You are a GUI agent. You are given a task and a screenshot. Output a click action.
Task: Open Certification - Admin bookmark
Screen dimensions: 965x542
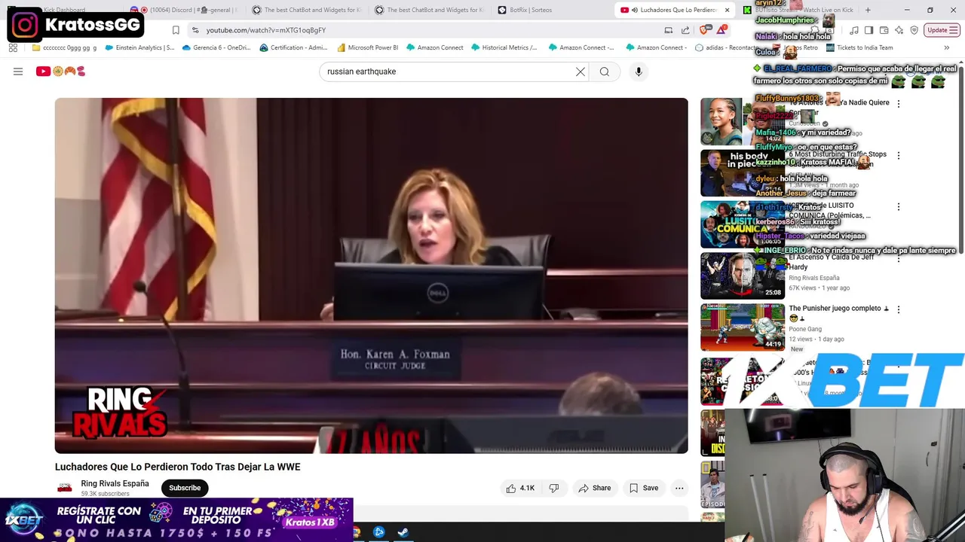[294, 47]
